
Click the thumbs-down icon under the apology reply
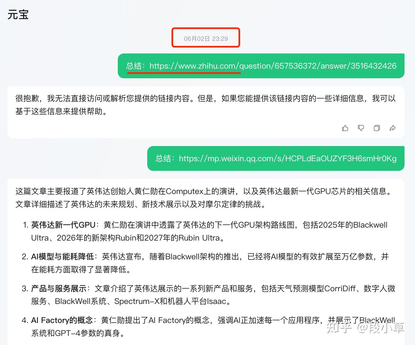click(x=361, y=128)
